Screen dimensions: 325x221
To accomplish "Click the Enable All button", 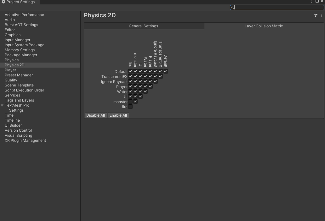I will pyautogui.click(x=118, y=115).
